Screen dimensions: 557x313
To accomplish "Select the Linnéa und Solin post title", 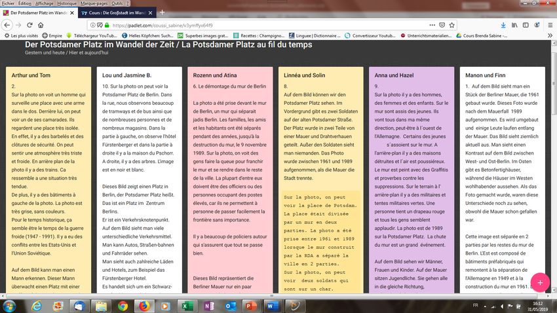I will [305, 75].
